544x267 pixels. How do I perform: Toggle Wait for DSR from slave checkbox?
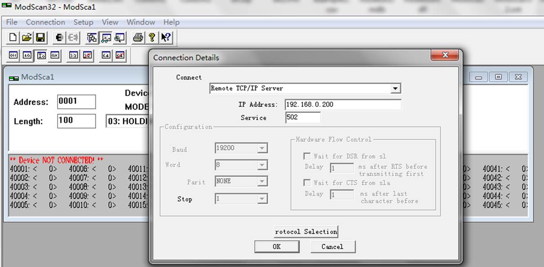tap(307, 156)
